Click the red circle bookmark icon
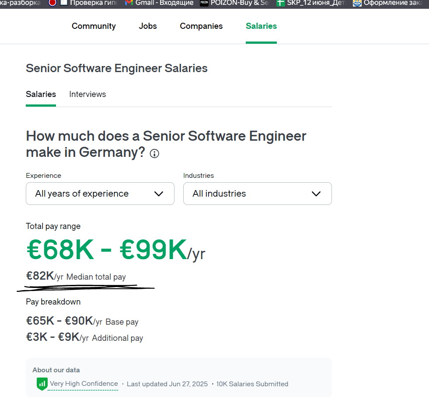The width and height of the screenshot is (429, 409). 52,3
